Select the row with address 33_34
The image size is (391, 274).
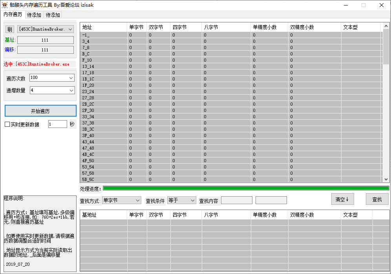tap(231, 117)
